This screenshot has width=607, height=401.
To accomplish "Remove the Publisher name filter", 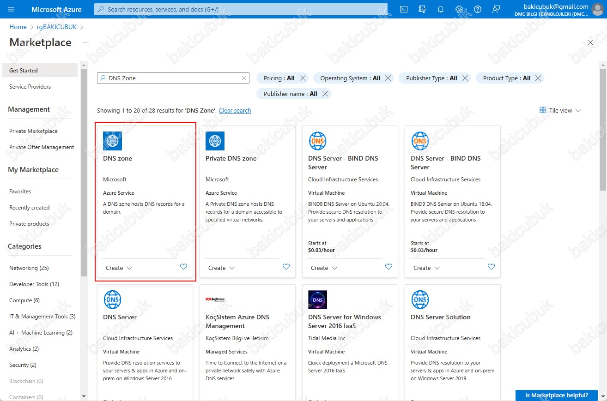I will pos(325,94).
